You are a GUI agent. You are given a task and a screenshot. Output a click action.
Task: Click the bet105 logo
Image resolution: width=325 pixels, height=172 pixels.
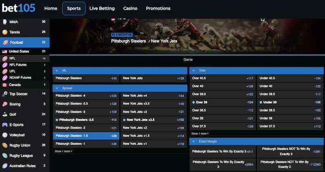pos(18,8)
